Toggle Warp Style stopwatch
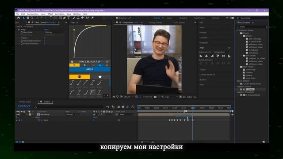The image size is (283, 159). click(22, 32)
